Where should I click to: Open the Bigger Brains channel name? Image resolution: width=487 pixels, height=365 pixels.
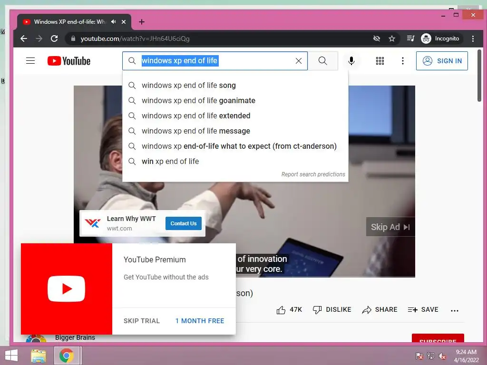[x=75, y=337]
